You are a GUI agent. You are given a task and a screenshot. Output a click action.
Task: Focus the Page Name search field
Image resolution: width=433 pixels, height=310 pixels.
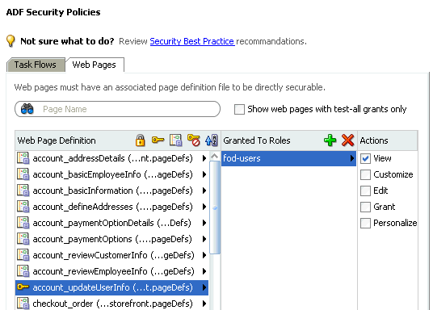[x=117, y=109]
